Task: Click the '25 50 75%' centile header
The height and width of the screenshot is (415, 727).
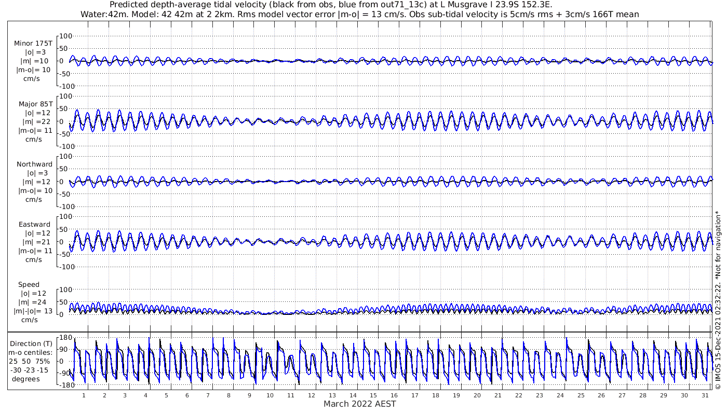Action: (x=30, y=362)
